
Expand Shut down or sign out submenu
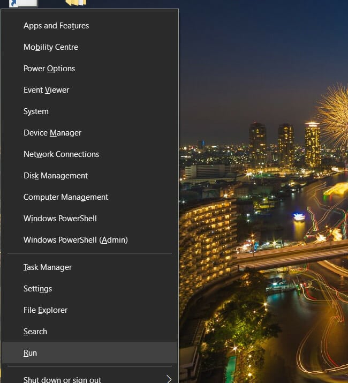point(89,378)
